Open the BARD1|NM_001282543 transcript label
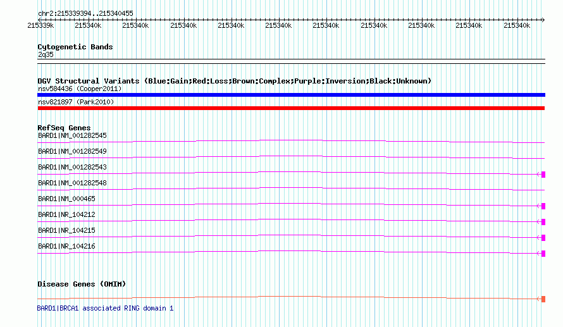This screenshot has width=563, height=327. (72, 167)
